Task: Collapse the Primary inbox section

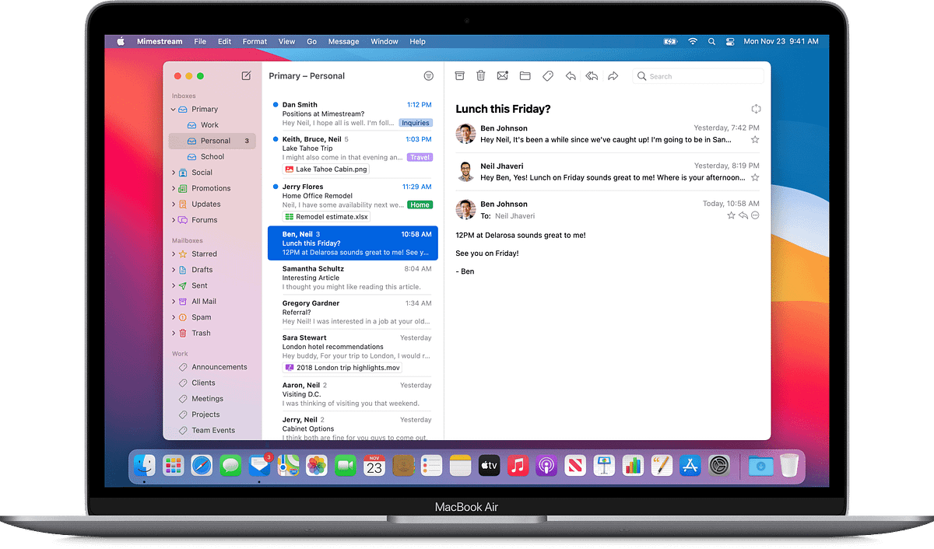Action: pyautogui.click(x=173, y=109)
